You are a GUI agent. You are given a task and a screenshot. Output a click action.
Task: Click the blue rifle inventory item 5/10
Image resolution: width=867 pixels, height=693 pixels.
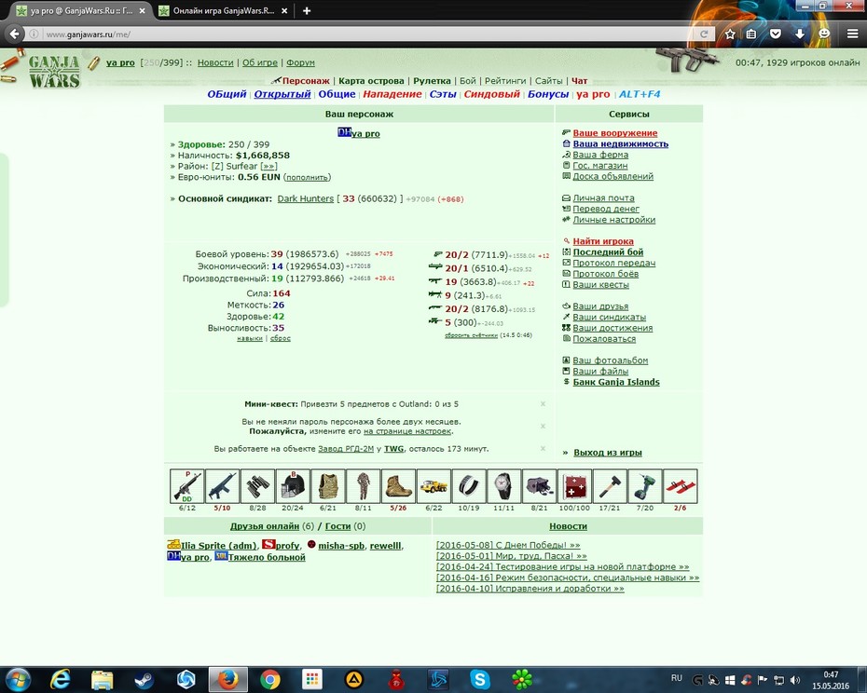222,486
